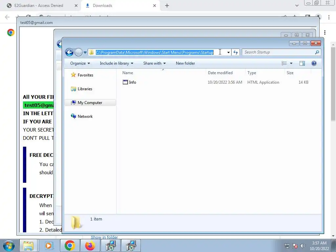
Task: Go back in the Startup Explorer window
Action: [x=69, y=52]
